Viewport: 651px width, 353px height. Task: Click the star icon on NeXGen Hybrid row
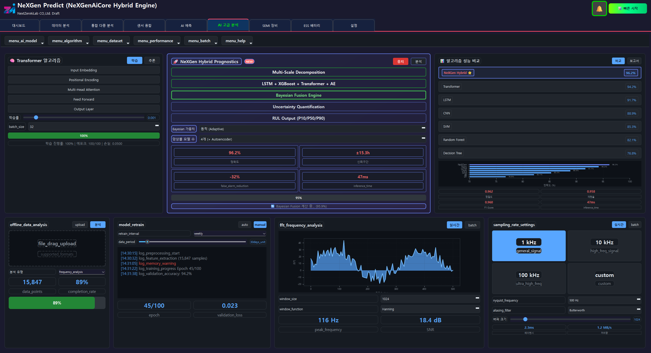[470, 73]
